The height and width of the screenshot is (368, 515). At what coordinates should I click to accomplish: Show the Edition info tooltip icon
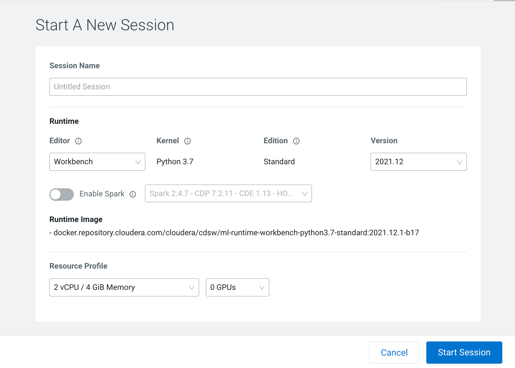click(x=296, y=141)
